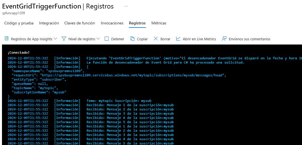Screen dimensions: 302x145
Task: Click the namespaceName spsbuspremns1209 line
Action: 48,71
